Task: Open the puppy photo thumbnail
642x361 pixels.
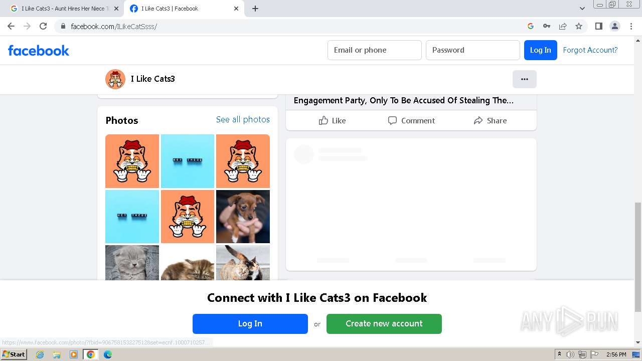Action: [243, 217]
